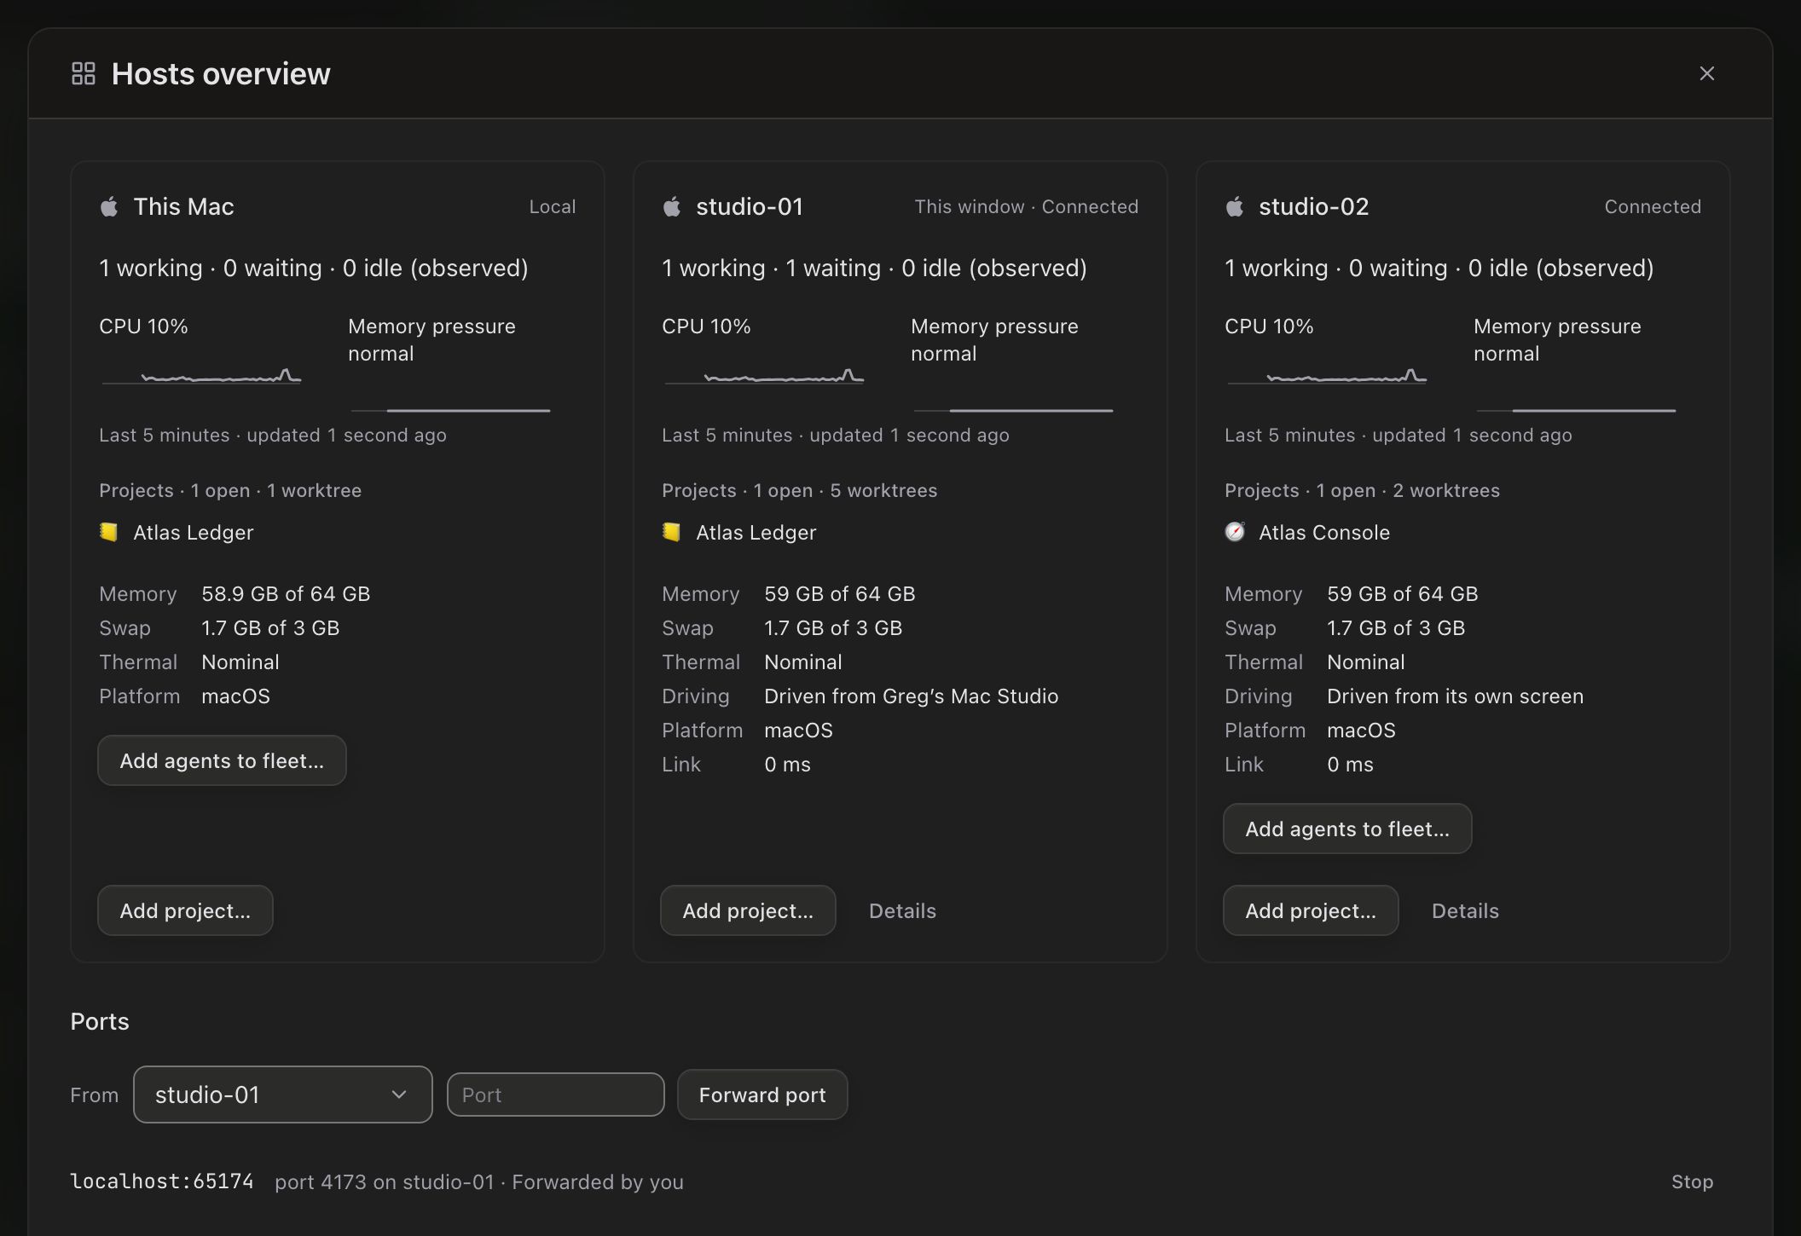Click 'Projects · 1 open · 2 worktrees' text

click(1362, 490)
